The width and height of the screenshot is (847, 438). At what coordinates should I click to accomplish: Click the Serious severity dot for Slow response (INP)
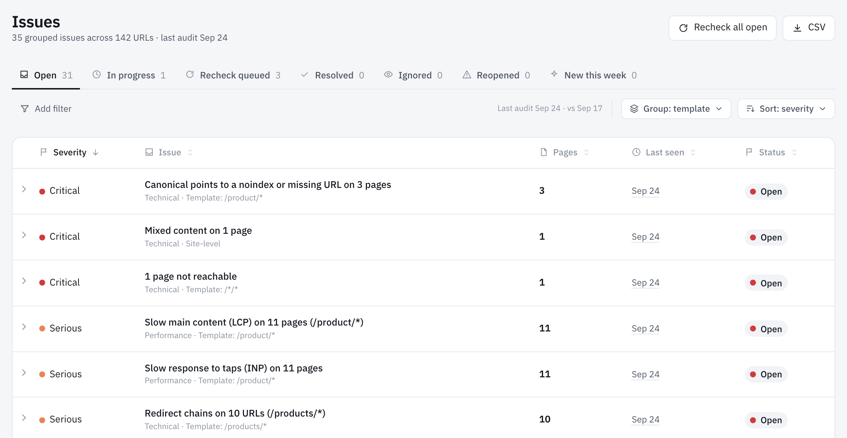pos(42,375)
